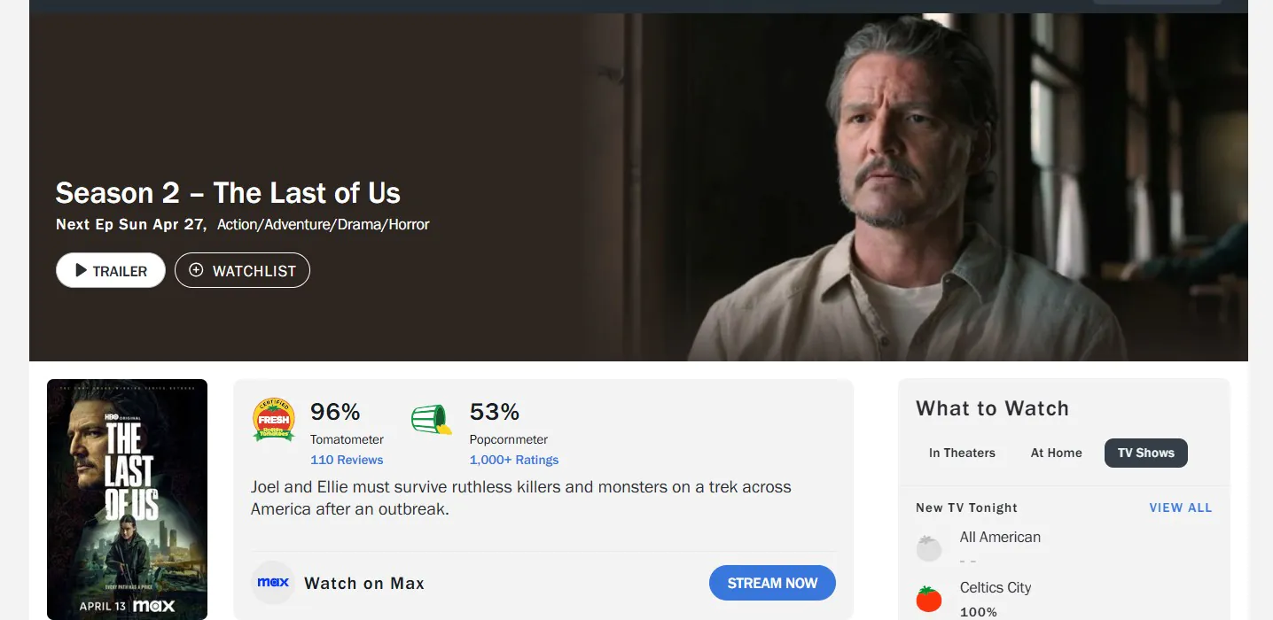This screenshot has height=620, width=1273.
Task: Click the red tomato beside Celtics City
Action: pyautogui.click(x=928, y=599)
